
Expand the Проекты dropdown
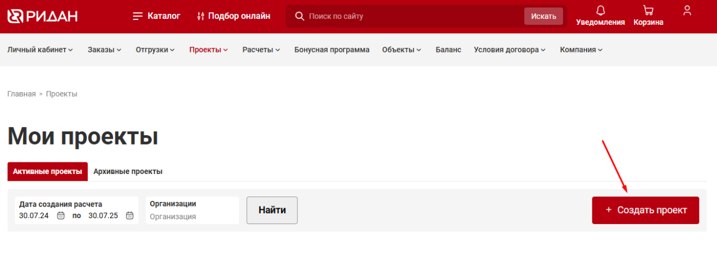209,50
